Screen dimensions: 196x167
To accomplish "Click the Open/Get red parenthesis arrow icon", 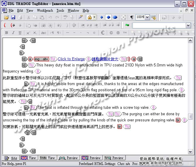I will [x=13, y=25].
